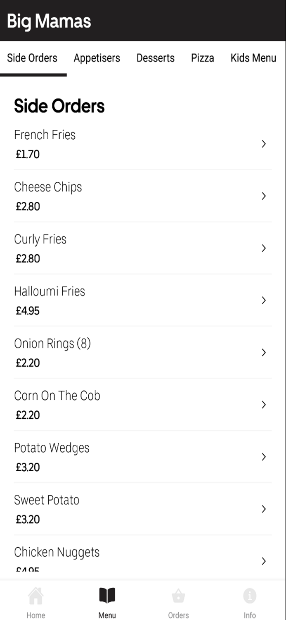
Task: Tap the Menu book icon
Action: [107, 596]
